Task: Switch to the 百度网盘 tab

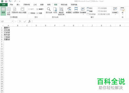Action: click(74, 5)
